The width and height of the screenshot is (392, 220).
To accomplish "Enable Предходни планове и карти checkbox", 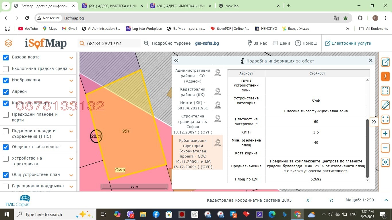I will coord(6,115).
